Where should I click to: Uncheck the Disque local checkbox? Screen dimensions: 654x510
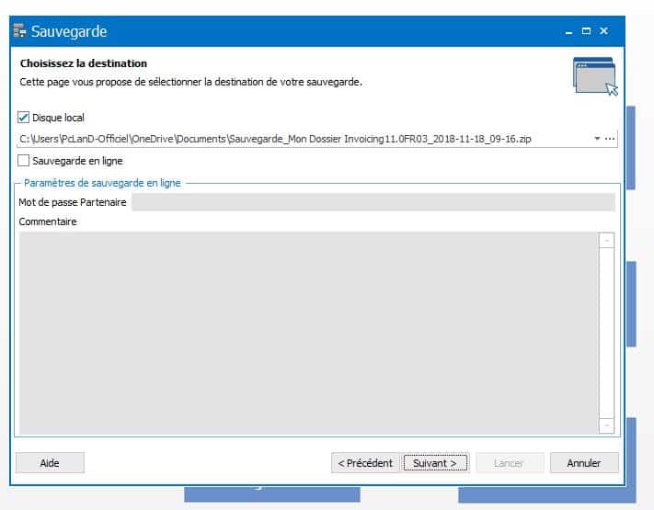23,118
